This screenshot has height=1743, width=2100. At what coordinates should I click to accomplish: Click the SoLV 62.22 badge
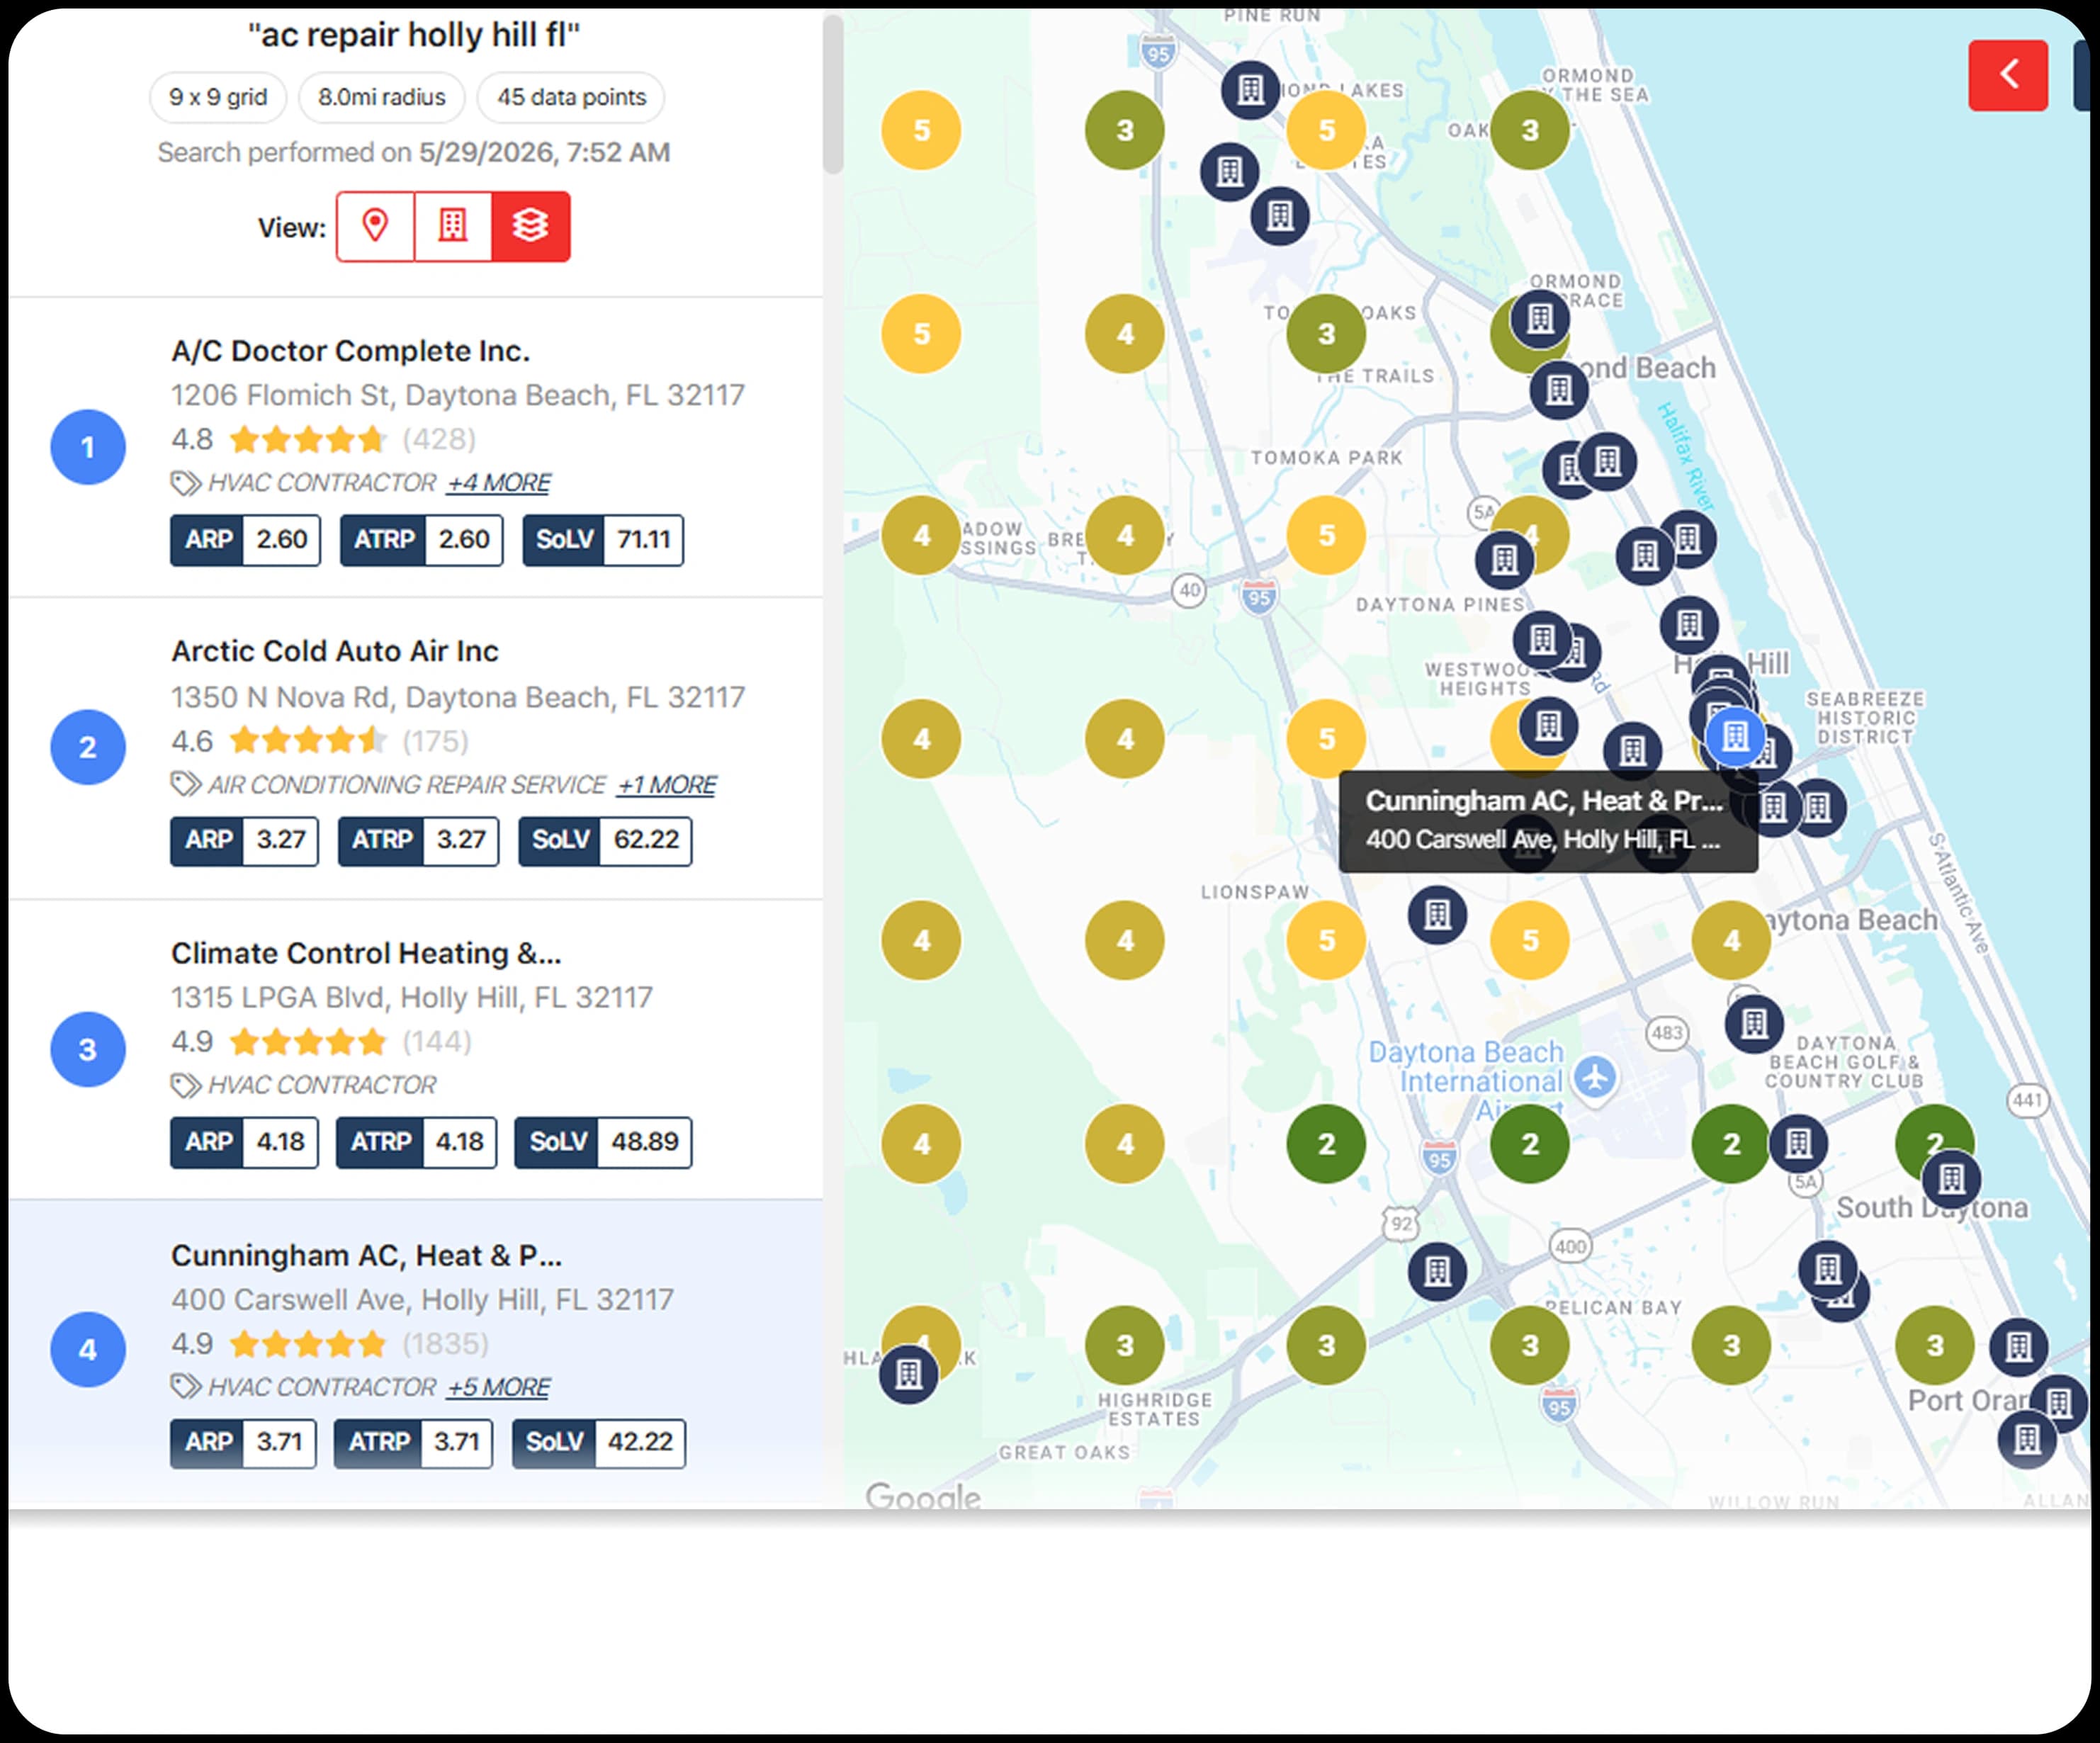coord(605,840)
